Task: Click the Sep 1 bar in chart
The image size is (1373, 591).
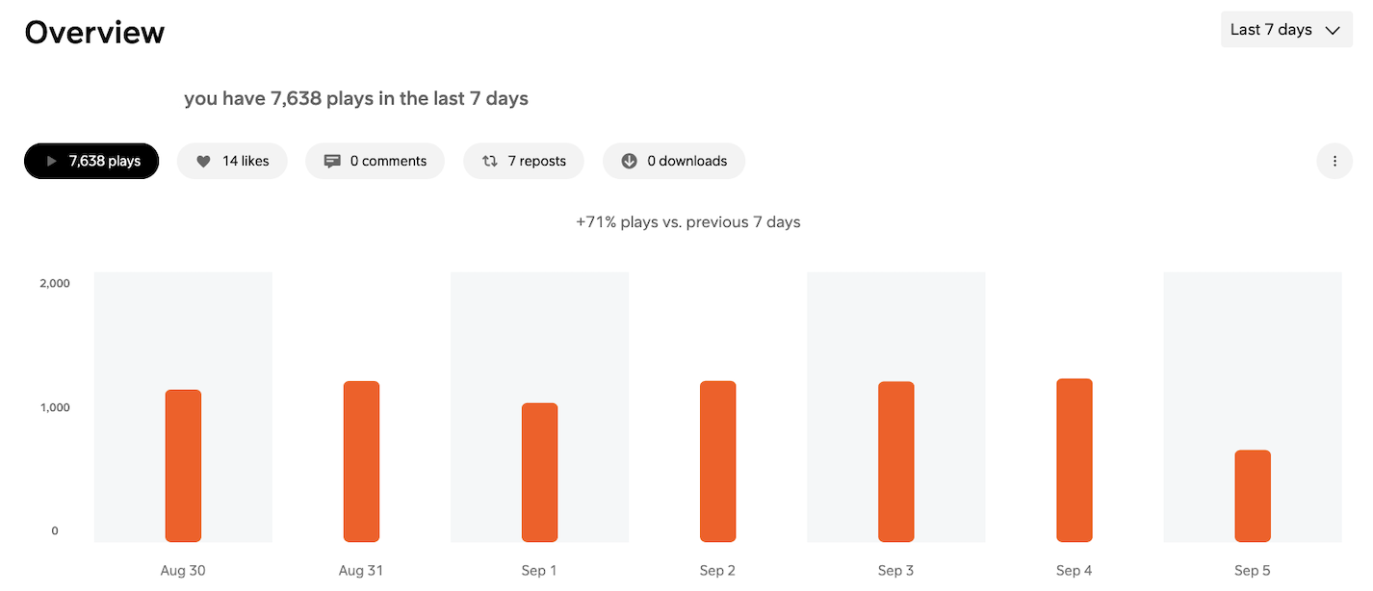Action: (x=539, y=473)
